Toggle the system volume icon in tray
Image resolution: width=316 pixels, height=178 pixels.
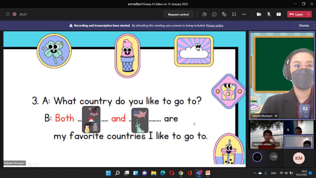[x=286, y=173]
